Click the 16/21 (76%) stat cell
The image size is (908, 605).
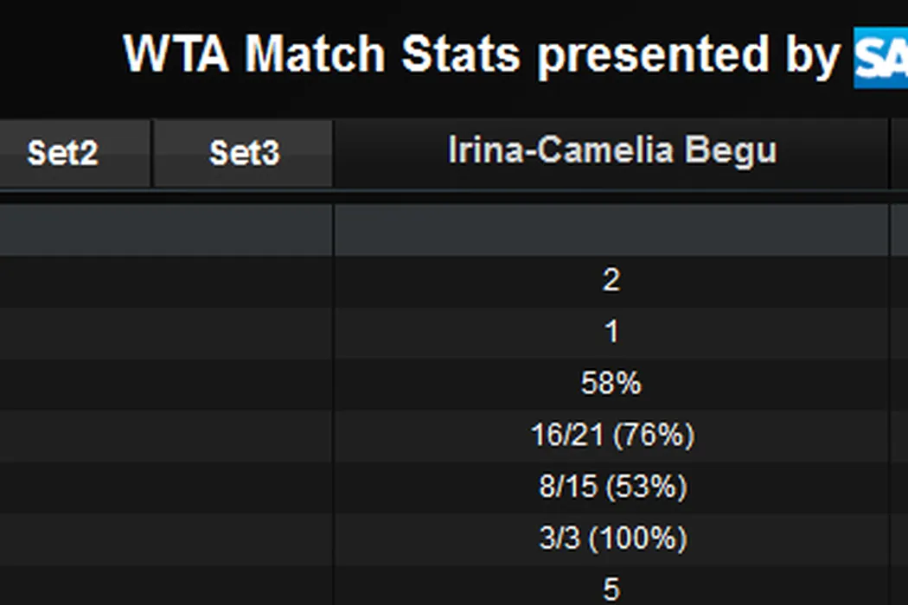pos(612,436)
